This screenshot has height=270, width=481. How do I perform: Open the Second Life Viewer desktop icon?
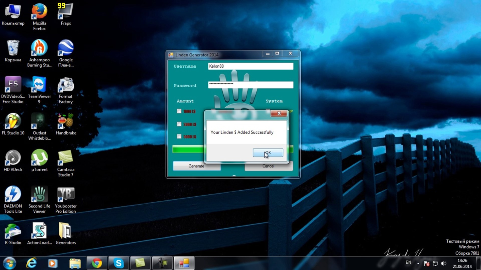[39, 199]
